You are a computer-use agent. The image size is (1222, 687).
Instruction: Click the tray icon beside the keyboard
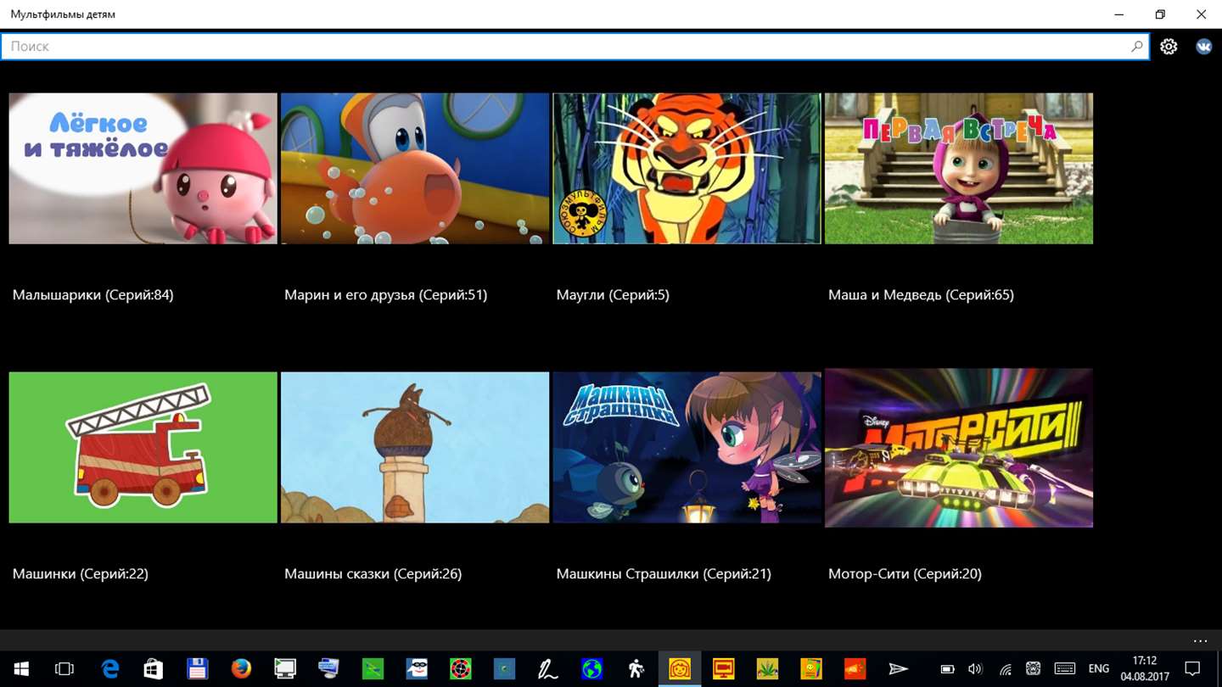coord(1034,669)
